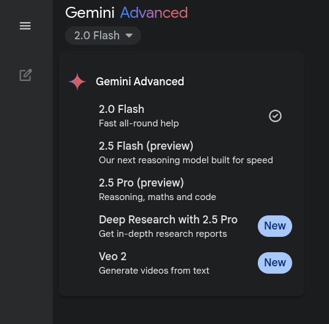Switch to 2.5 Pro (preview) model
The width and height of the screenshot is (329, 324).
pyautogui.click(x=182, y=190)
